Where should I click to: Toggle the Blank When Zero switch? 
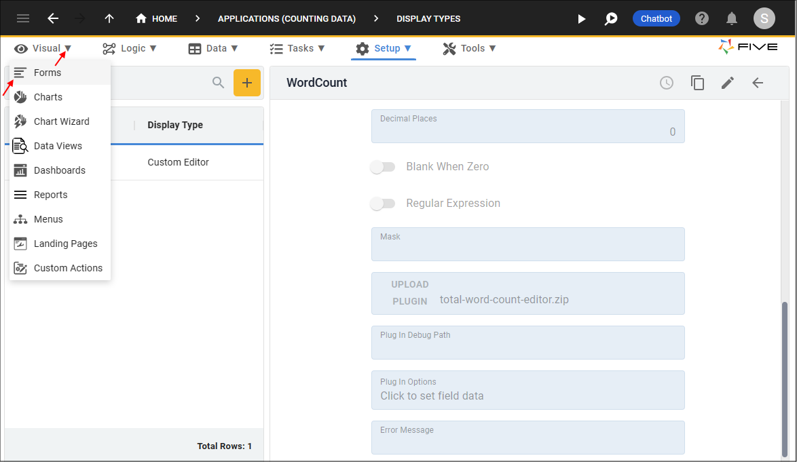click(x=383, y=167)
